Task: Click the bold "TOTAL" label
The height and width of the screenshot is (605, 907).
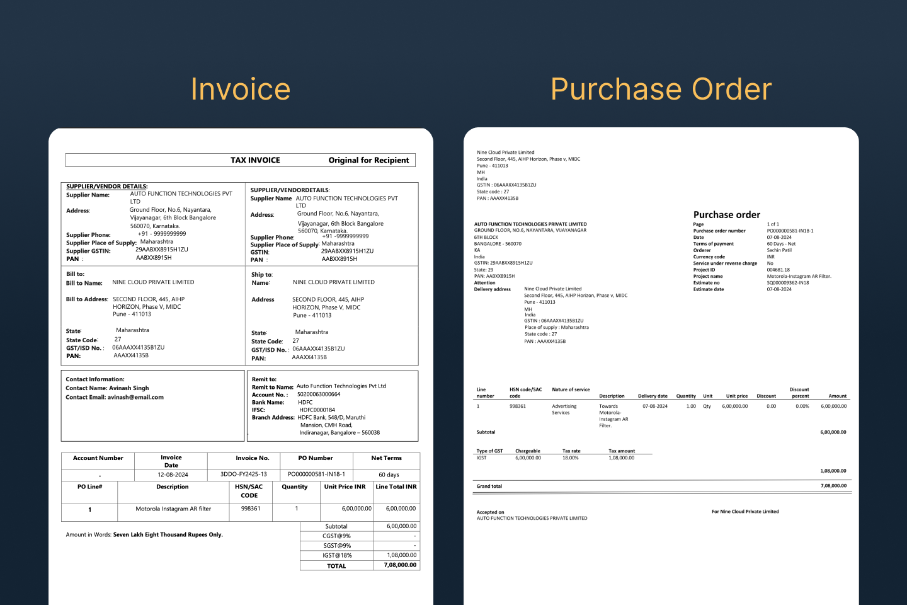Action: click(x=336, y=566)
